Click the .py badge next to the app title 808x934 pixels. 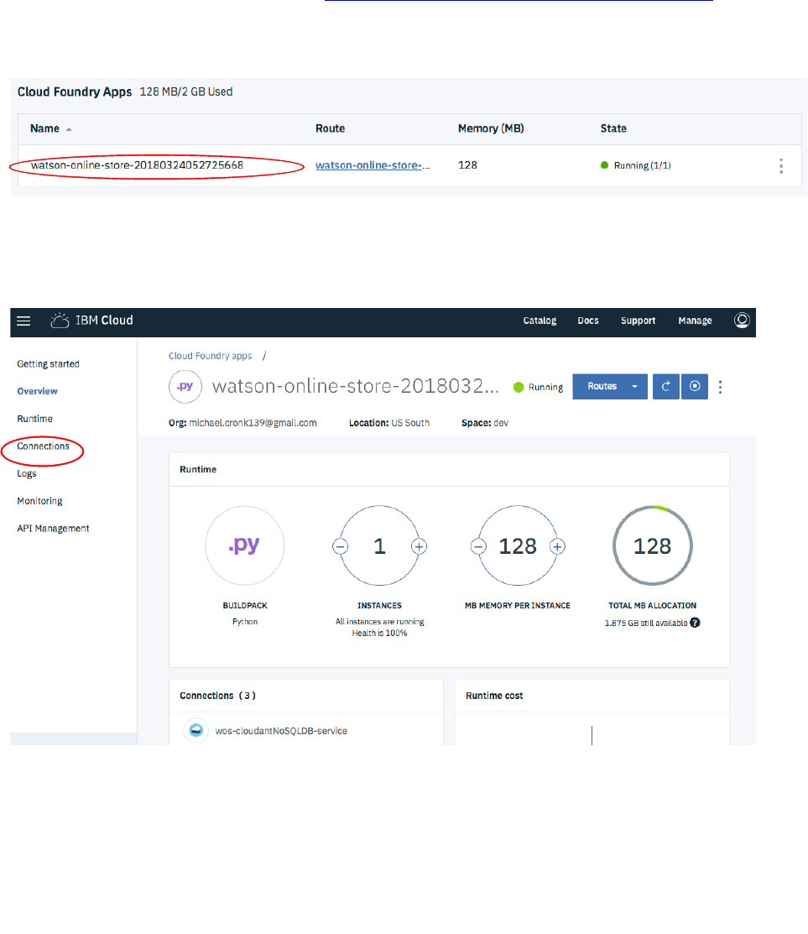tap(185, 387)
